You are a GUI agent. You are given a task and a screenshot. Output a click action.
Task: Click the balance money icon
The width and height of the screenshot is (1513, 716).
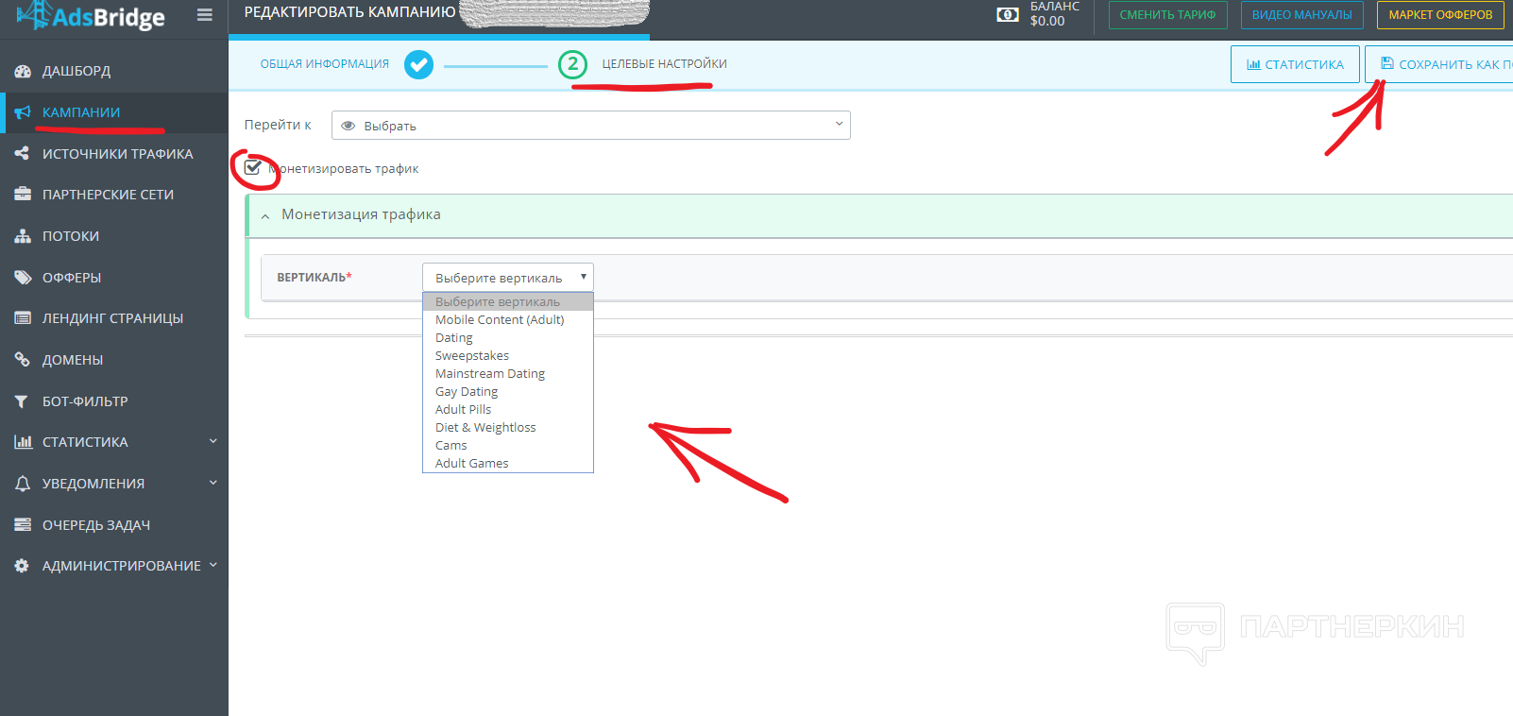tap(1008, 15)
